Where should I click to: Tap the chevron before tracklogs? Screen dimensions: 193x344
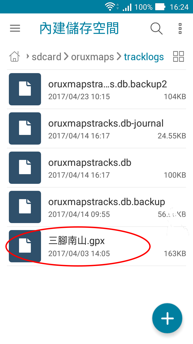tap(119, 57)
